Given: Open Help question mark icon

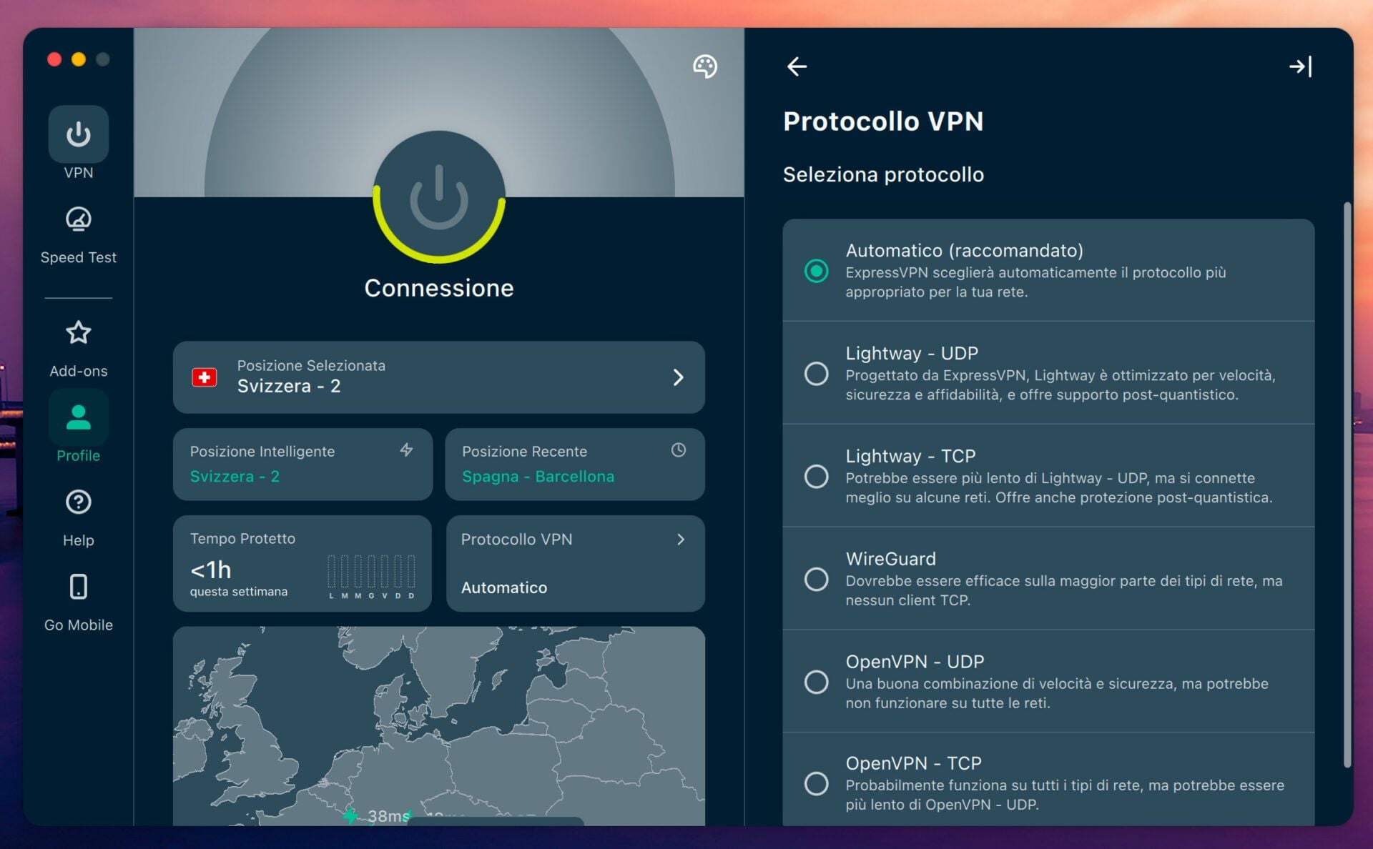Looking at the screenshot, I should point(79,502).
